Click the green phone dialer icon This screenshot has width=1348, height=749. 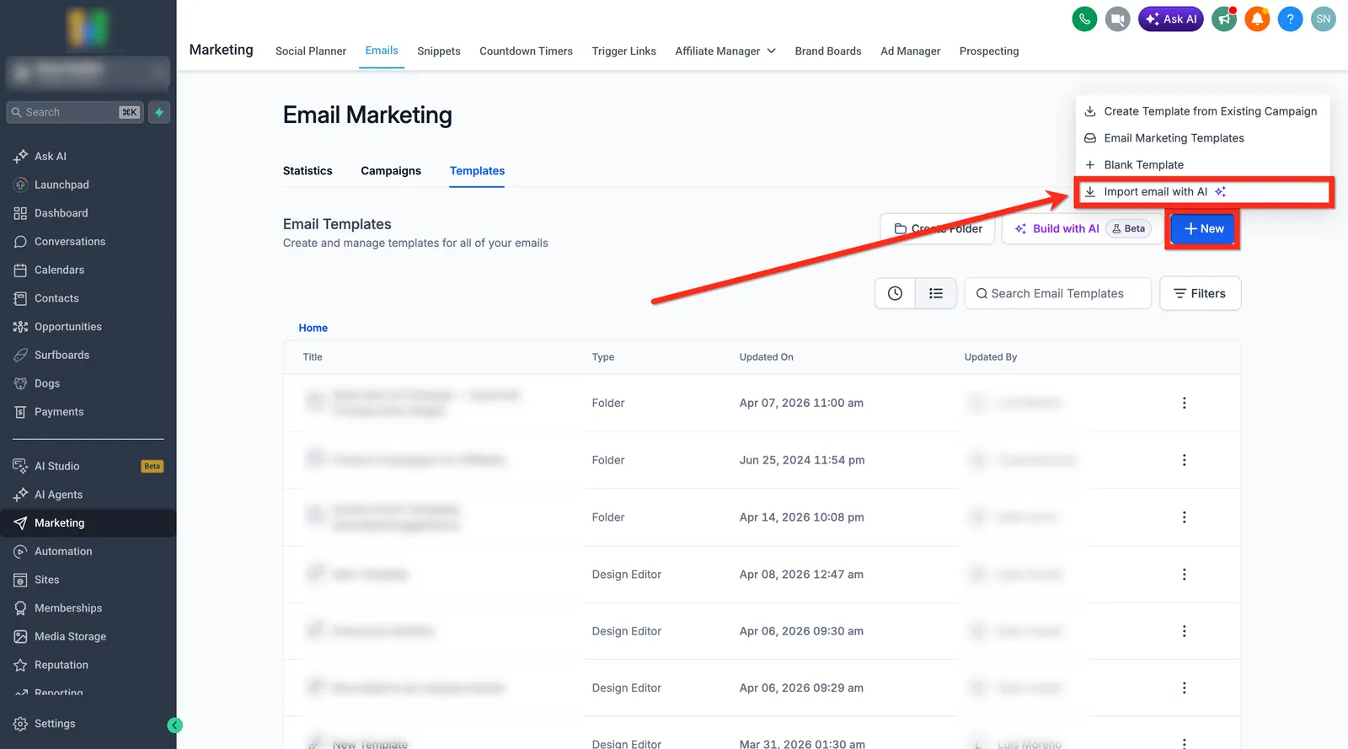pyautogui.click(x=1084, y=19)
